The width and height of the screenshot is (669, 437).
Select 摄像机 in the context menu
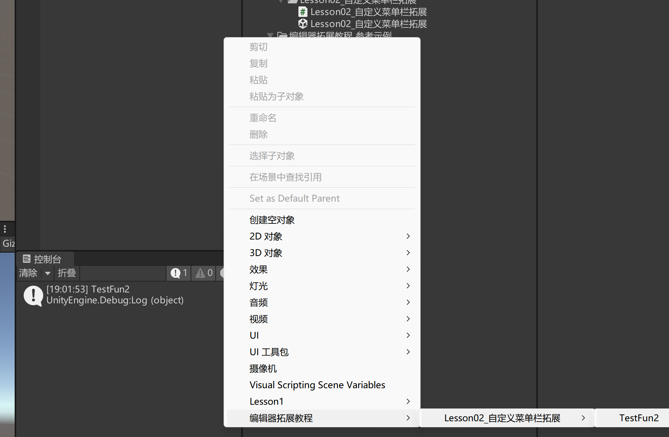click(x=263, y=368)
